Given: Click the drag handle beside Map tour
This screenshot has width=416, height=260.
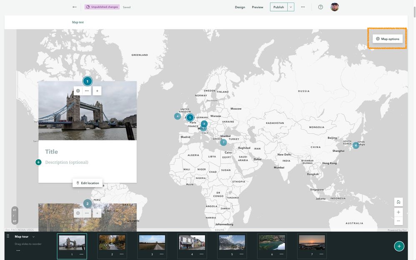Looking at the screenshot, I should click(x=8, y=236).
